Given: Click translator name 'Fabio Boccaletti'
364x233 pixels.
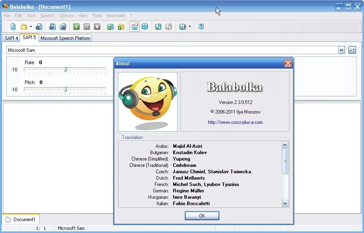Looking at the screenshot, I should click(191, 204).
